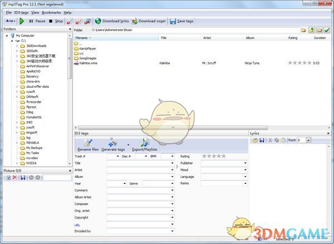The image size is (334, 244).
Task: Open the lyrics Font size dropdown
Action: (x=308, y=140)
